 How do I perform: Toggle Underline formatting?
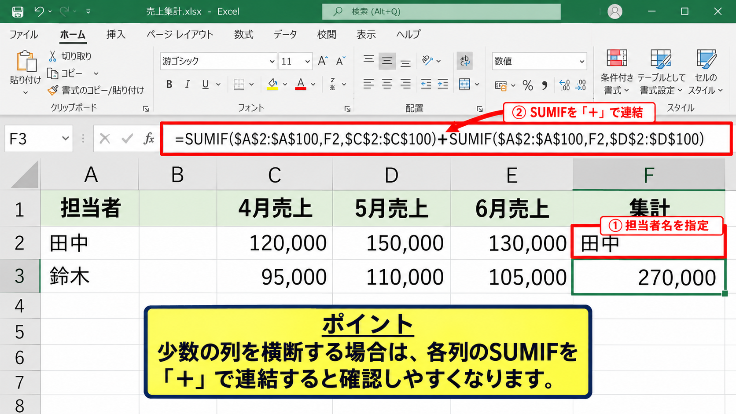(205, 84)
